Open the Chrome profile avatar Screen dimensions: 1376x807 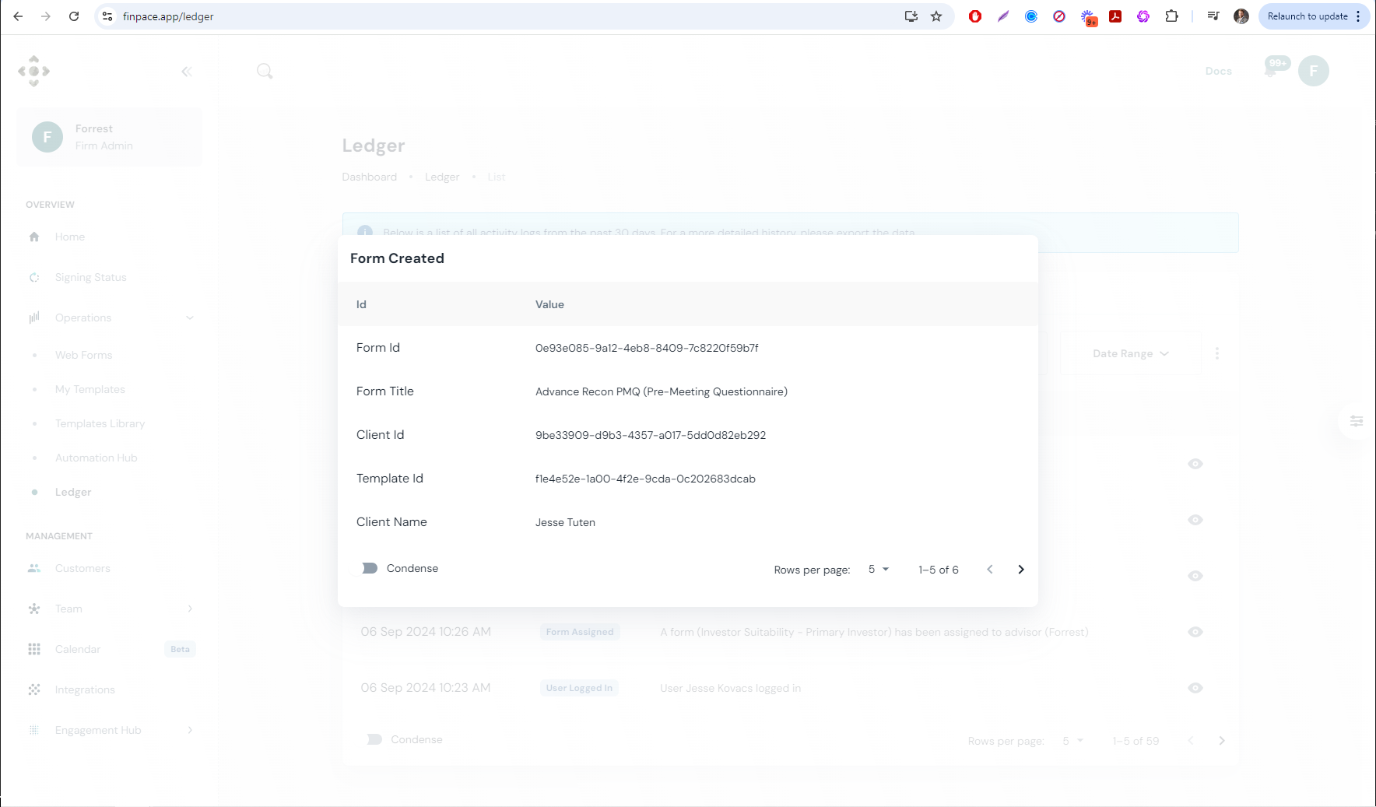[x=1241, y=16]
